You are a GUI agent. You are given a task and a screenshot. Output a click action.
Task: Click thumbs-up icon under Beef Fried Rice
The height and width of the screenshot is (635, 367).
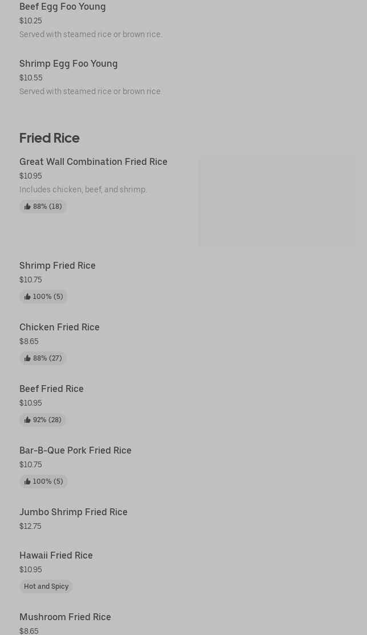pos(27,420)
